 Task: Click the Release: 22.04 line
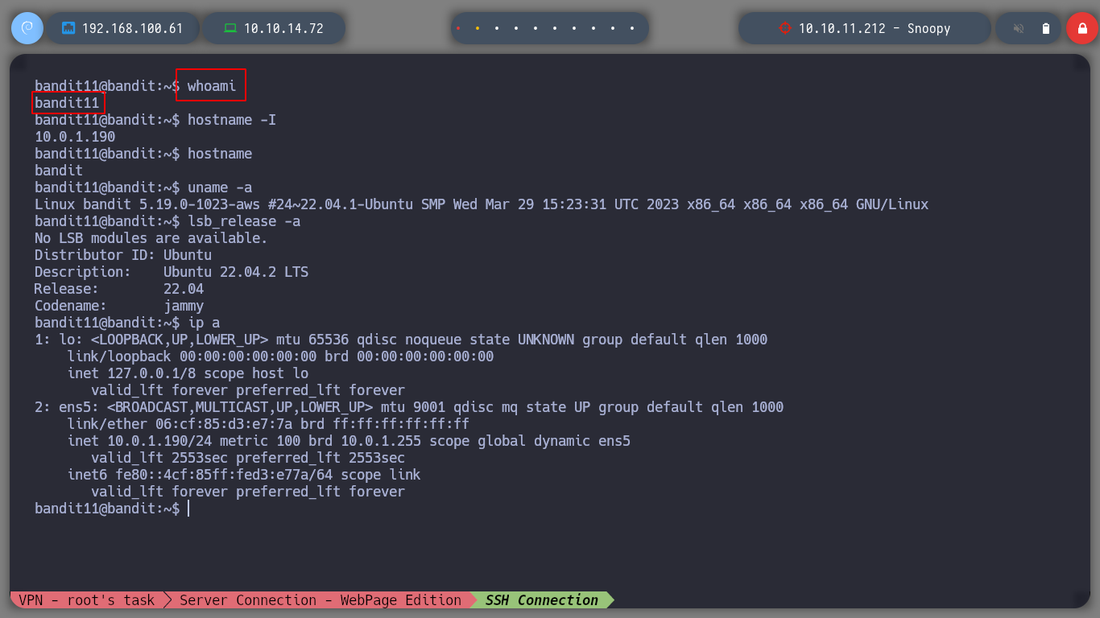tap(119, 289)
